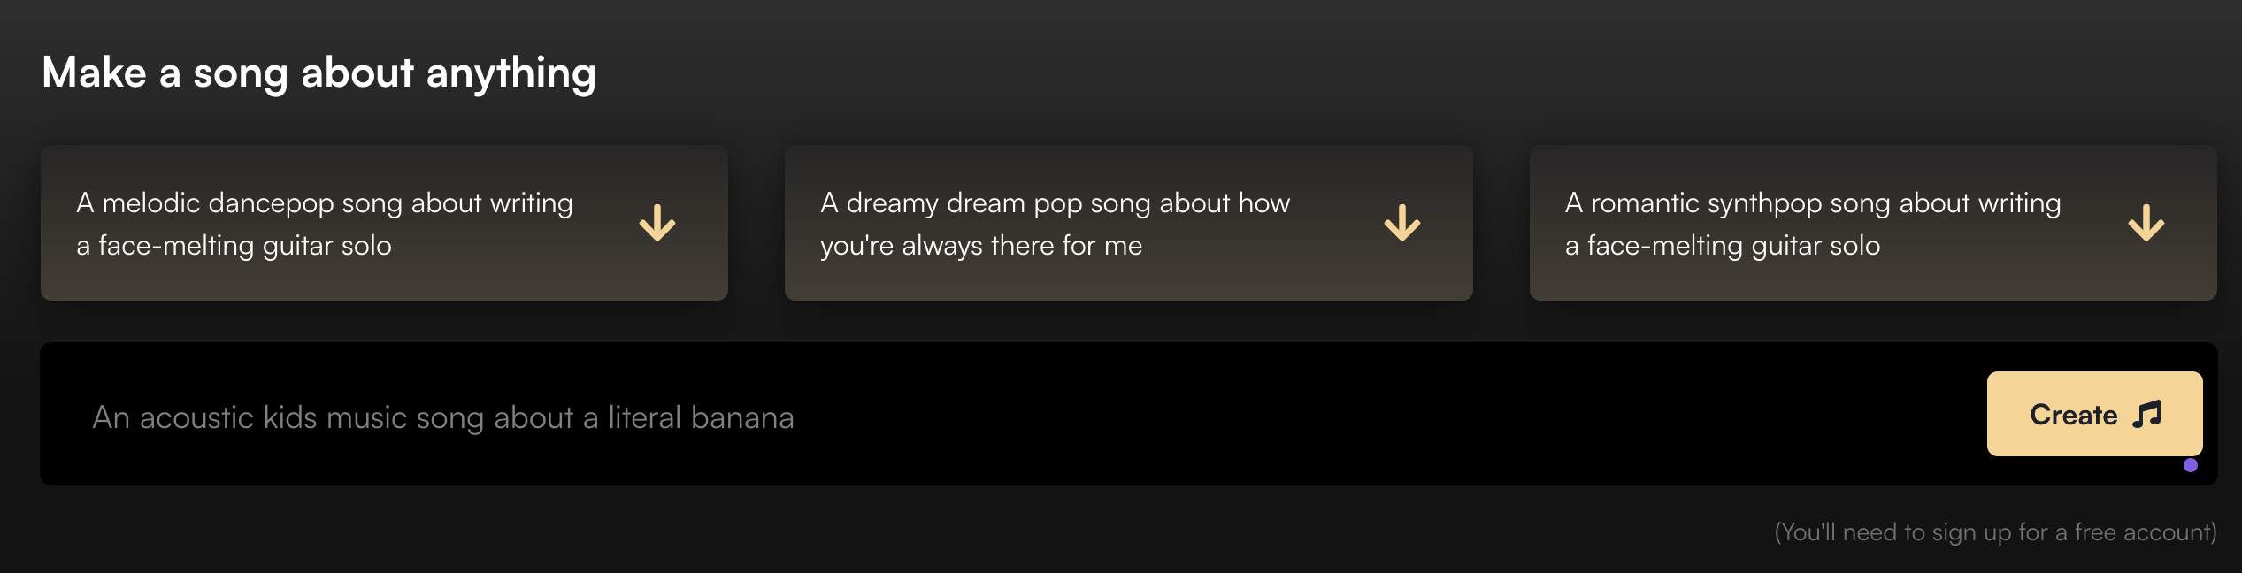Choose the dreamy dream pop suggestion card
The width and height of the screenshot is (2242, 573).
(x=1129, y=223)
